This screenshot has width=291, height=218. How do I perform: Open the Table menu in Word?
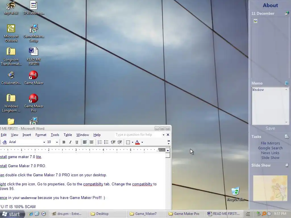68,135
